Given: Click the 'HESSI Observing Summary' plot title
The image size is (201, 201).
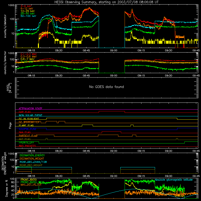Looking at the screenshot, I should tap(107, 2).
